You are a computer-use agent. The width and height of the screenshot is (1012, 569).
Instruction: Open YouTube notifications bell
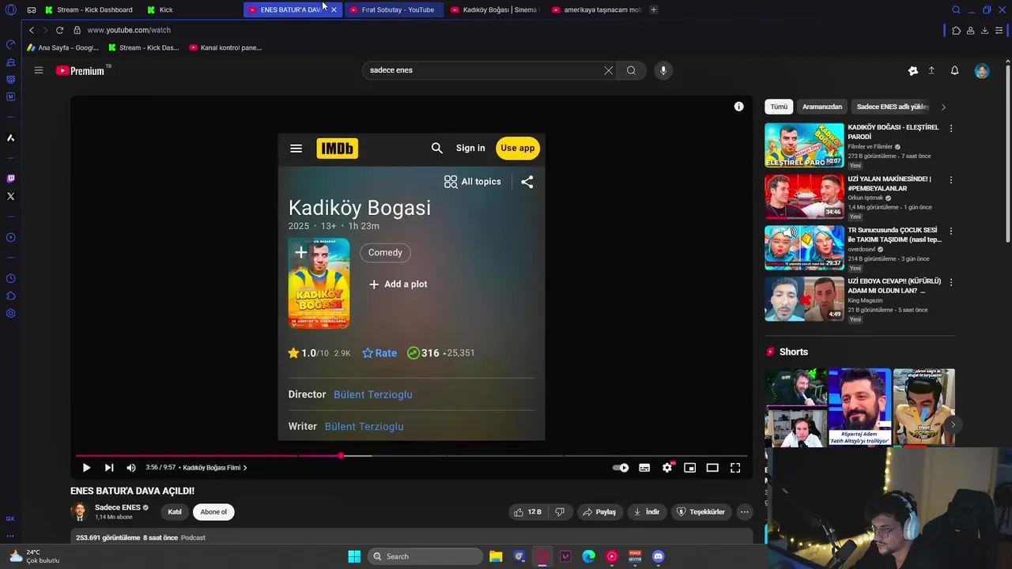pos(954,70)
